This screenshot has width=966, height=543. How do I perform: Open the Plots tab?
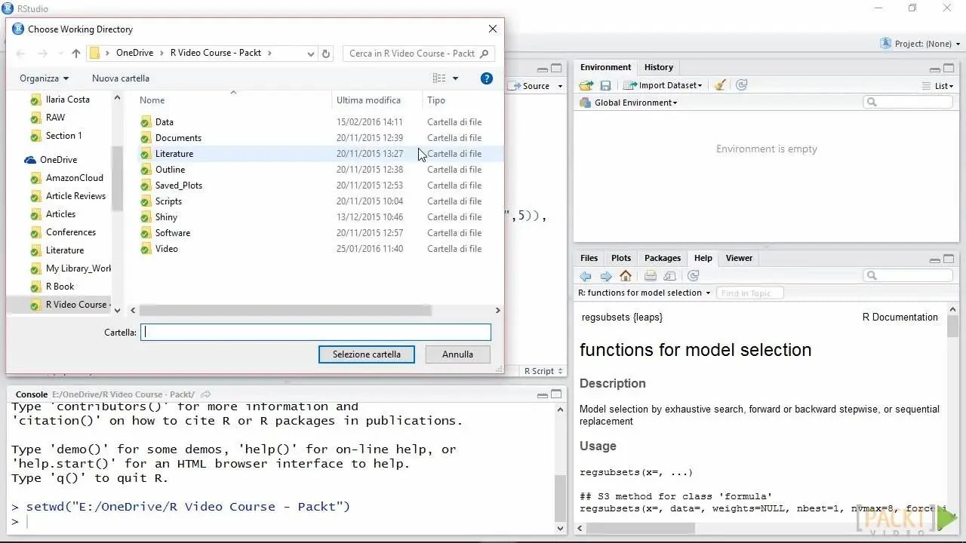pyautogui.click(x=621, y=258)
